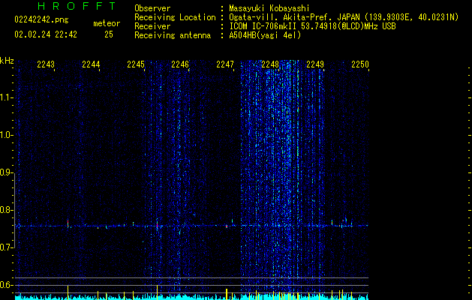This screenshot has height=300, width=472.
Task: Click the 2246 time axis label
Action: point(180,64)
